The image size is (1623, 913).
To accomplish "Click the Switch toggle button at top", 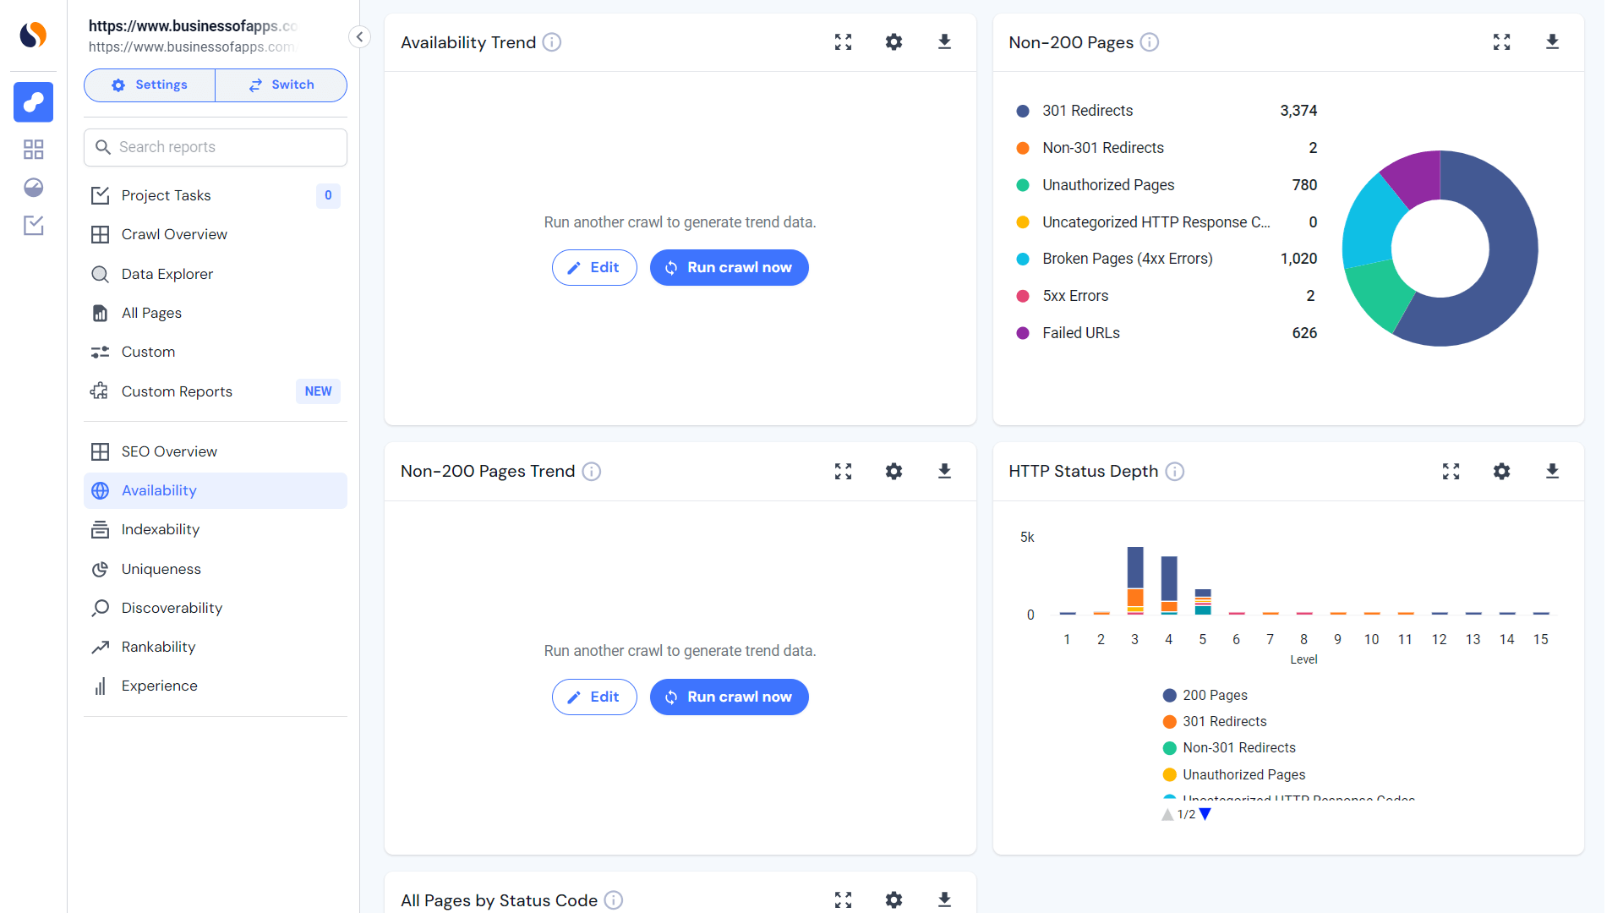I will coord(281,85).
